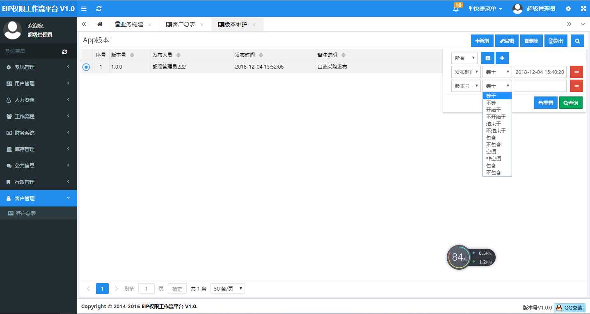
Task: Click the green 查询 query button
Action: pyautogui.click(x=571, y=103)
